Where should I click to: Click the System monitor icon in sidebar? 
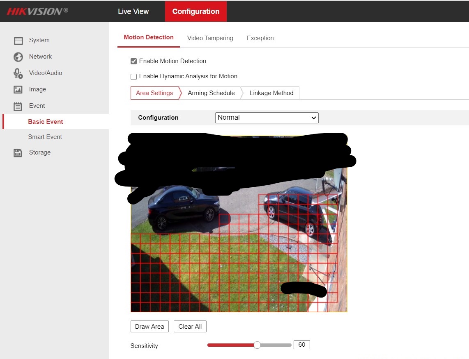click(18, 41)
